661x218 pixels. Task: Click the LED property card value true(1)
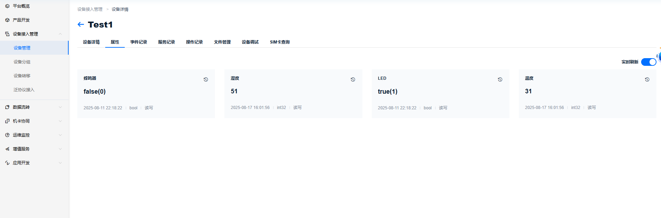[387, 92]
